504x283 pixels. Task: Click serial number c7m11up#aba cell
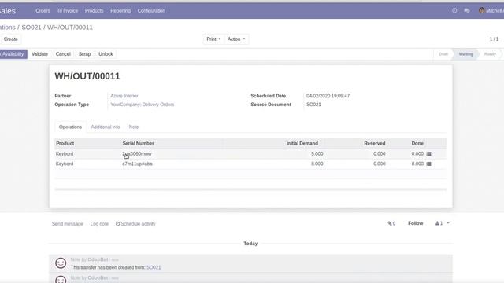[x=137, y=164]
